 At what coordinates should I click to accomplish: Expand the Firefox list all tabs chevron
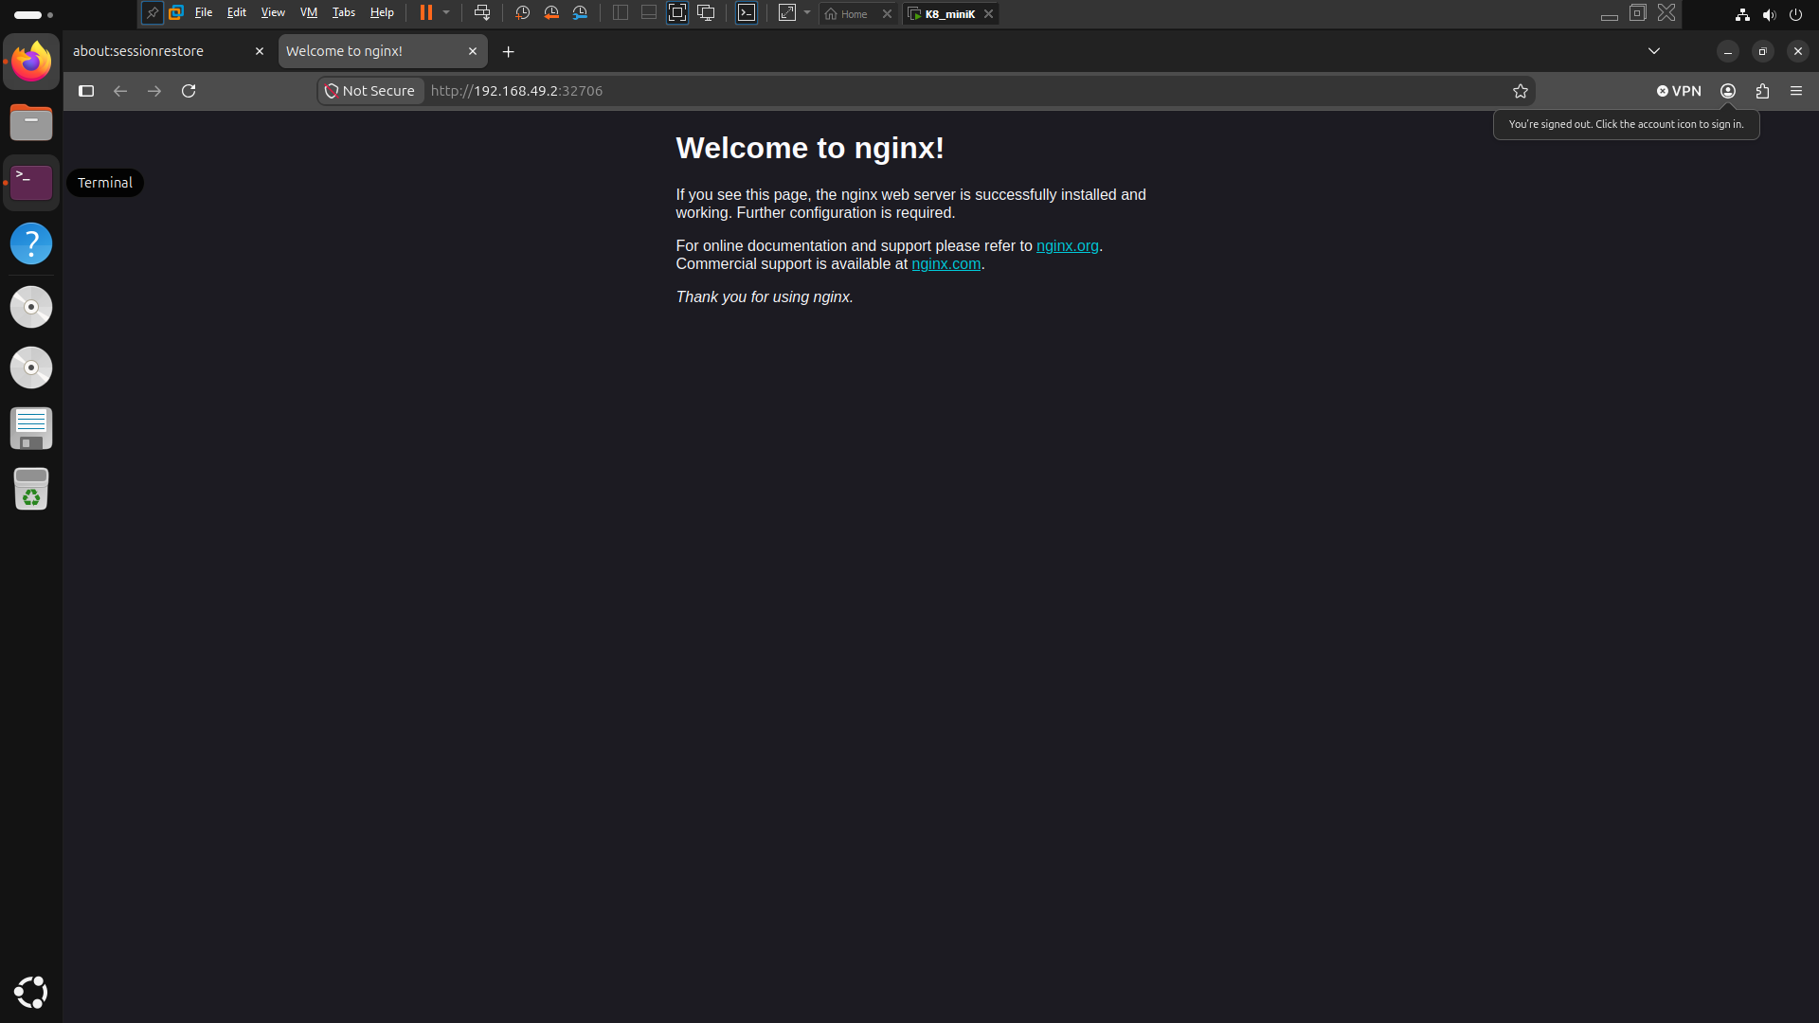[x=1654, y=51]
